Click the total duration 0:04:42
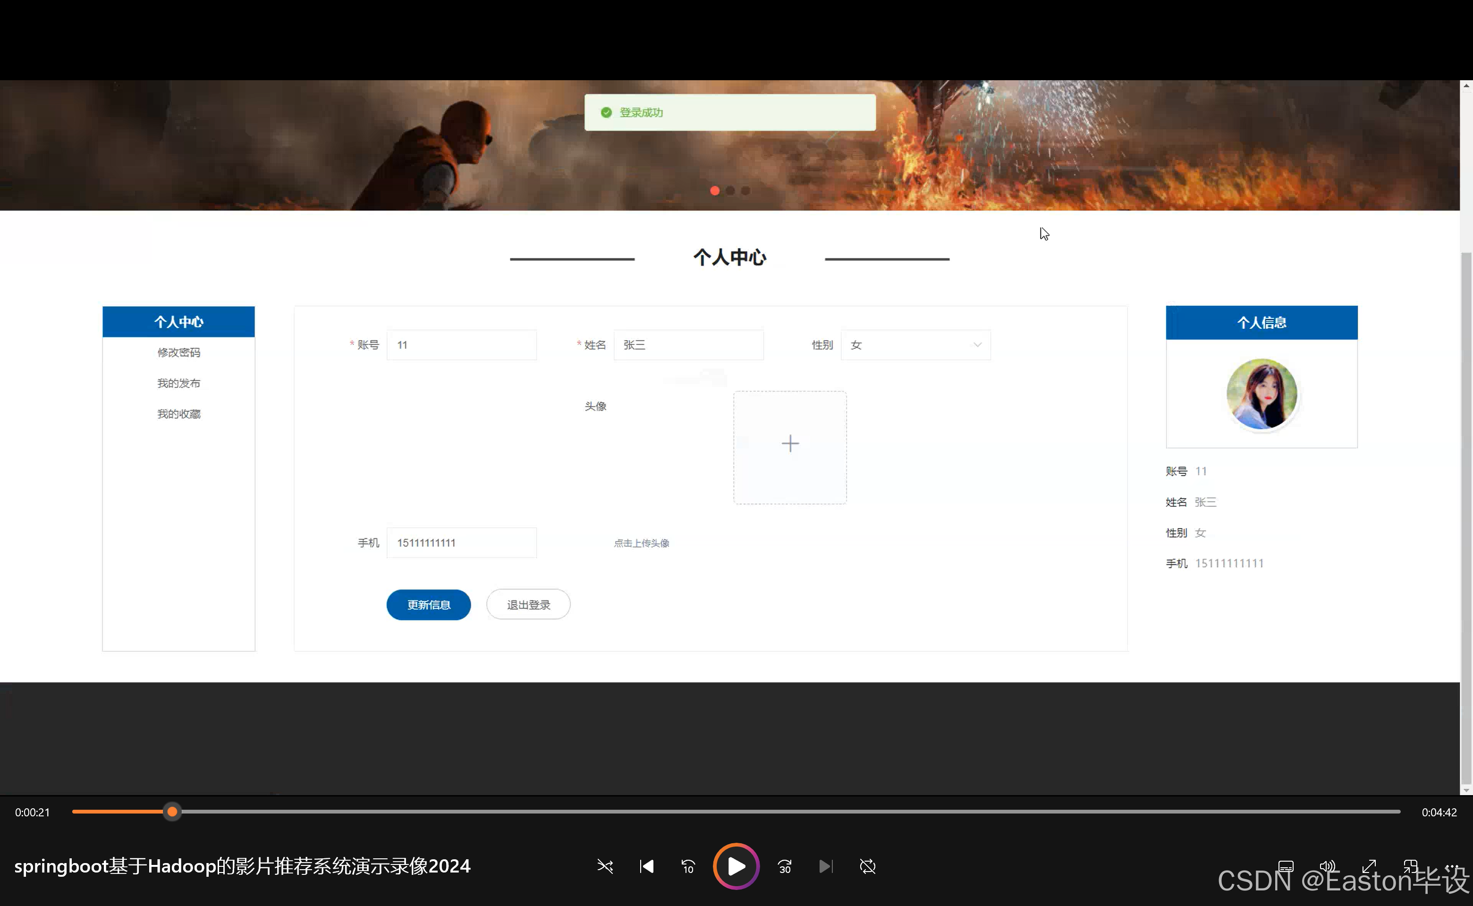The height and width of the screenshot is (906, 1473). point(1439,813)
